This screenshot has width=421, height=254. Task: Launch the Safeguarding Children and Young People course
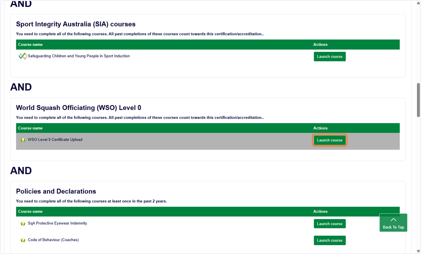tap(330, 57)
